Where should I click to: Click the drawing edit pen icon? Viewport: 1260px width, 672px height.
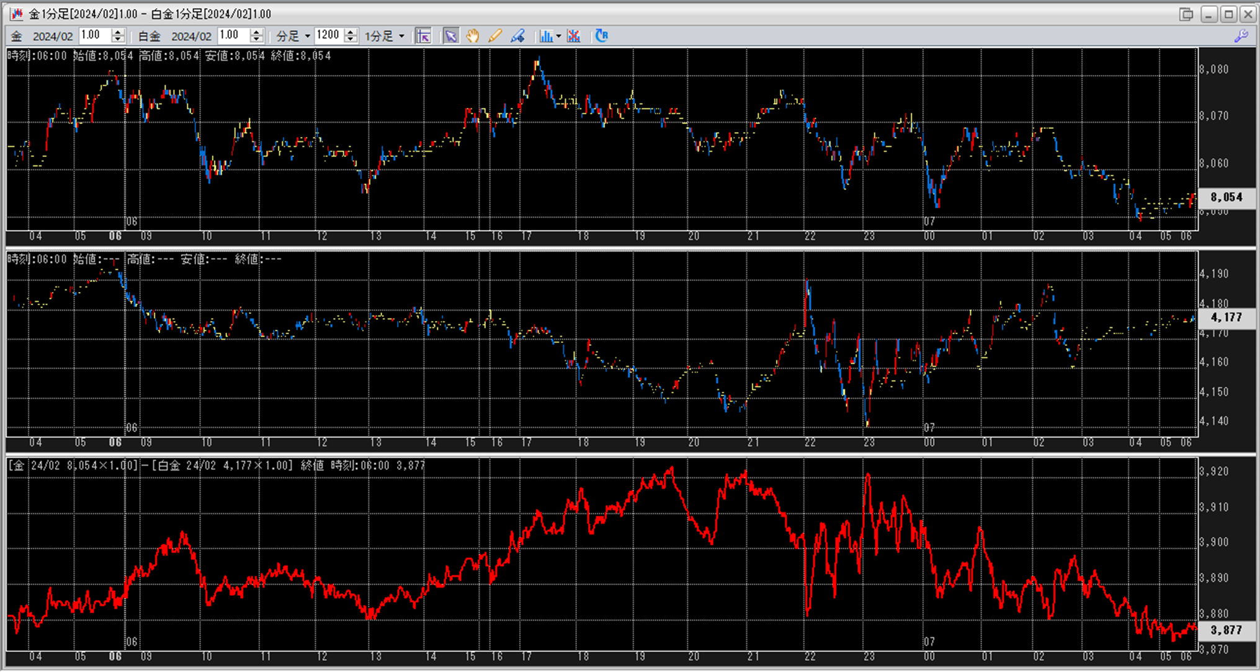point(517,36)
